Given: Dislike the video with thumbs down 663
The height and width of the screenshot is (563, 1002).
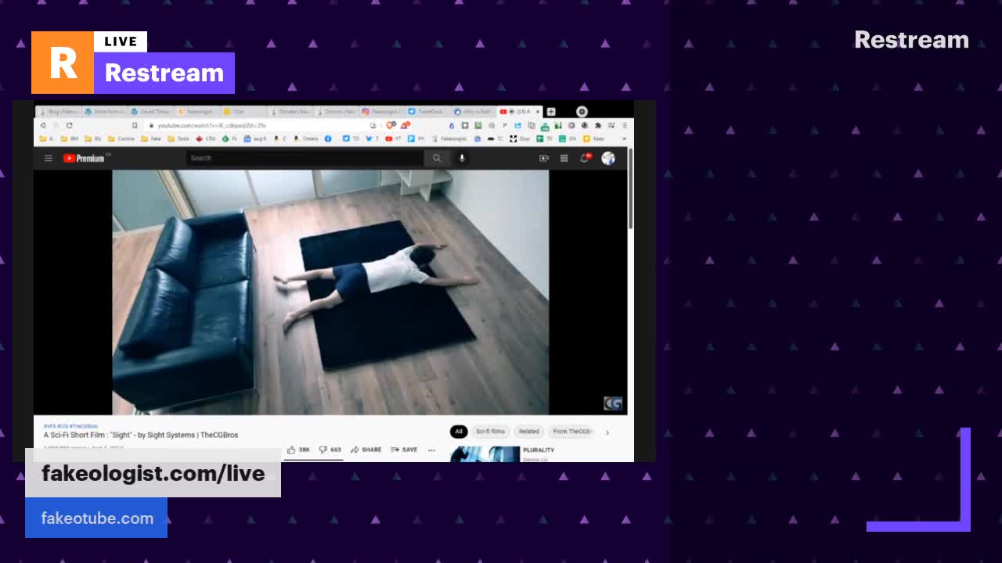Looking at the screenshot, I should pyautogui.click(x=330, y=450).
